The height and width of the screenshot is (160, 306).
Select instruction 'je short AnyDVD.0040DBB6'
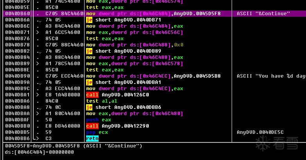coord(124,107)
